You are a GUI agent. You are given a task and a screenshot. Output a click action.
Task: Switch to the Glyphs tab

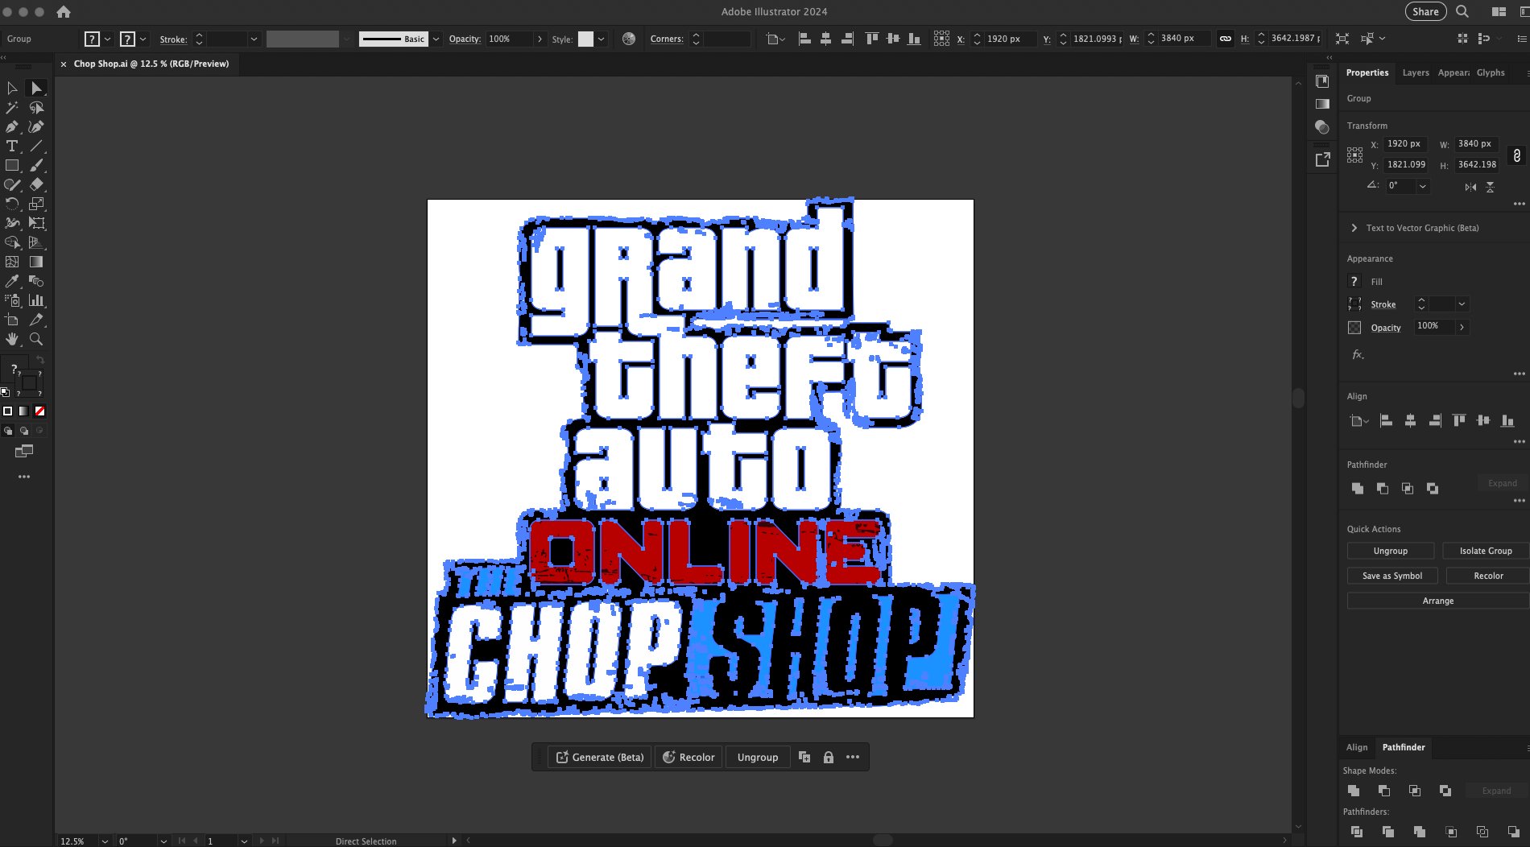point(1491,72)
